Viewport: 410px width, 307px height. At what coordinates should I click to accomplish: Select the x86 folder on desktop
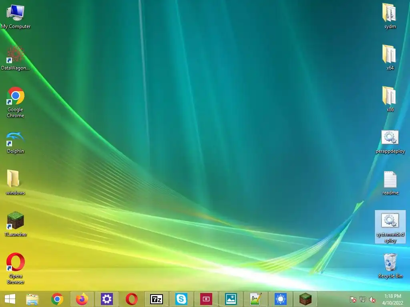[x=390, y=99]
